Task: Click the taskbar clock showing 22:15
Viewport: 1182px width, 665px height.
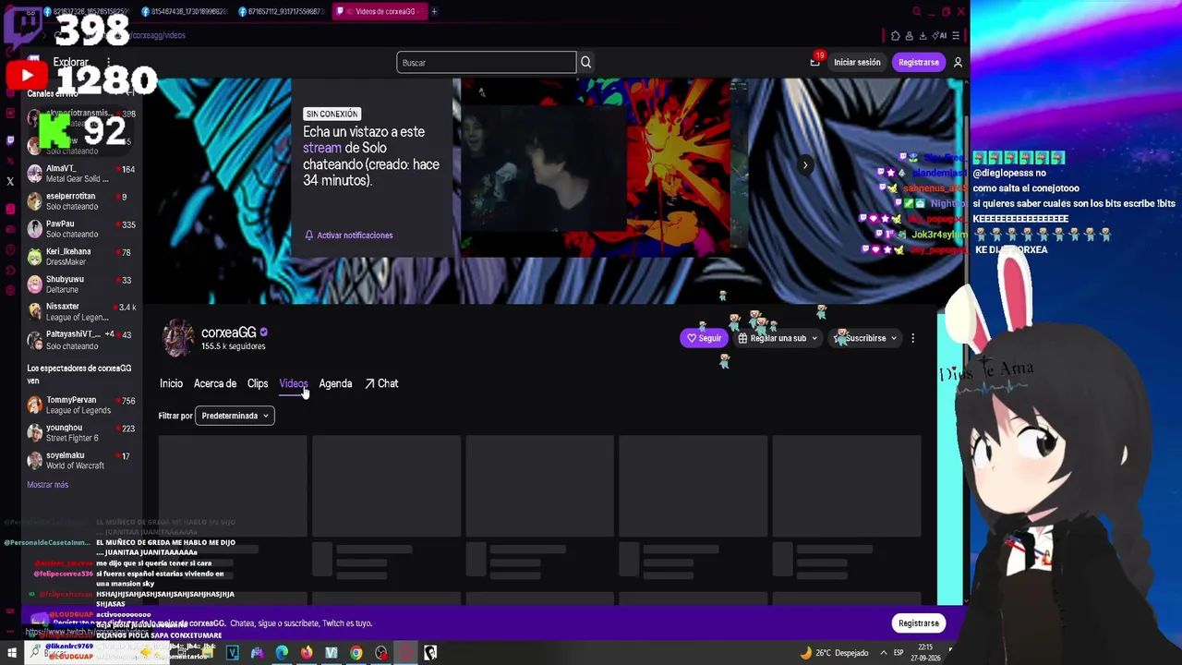Action: click(x=924, y=653)
